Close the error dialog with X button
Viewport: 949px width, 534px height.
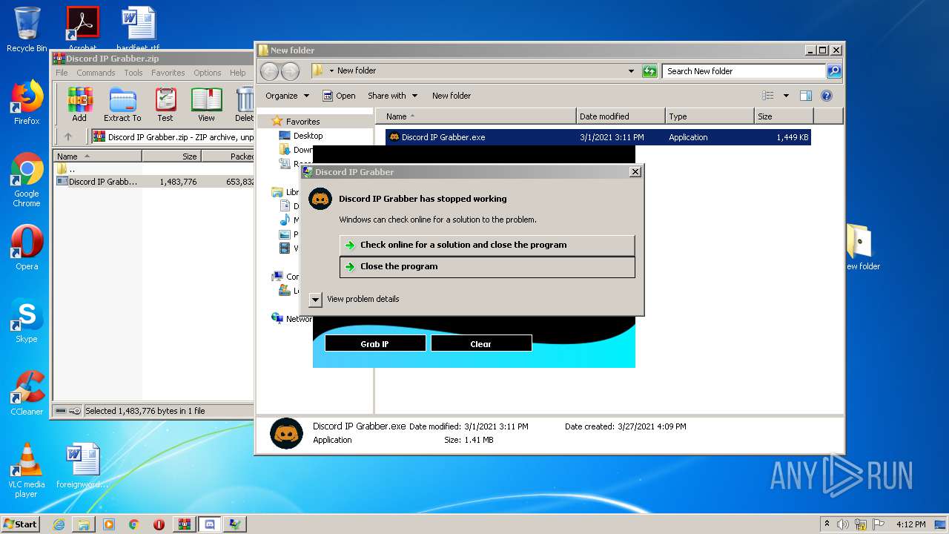click(x=635, y=171)
